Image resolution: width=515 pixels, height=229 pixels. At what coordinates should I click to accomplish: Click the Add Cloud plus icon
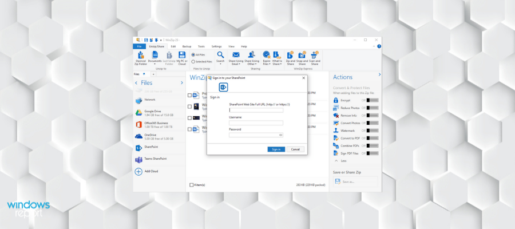pyautogui.click(x=138, y=172)
